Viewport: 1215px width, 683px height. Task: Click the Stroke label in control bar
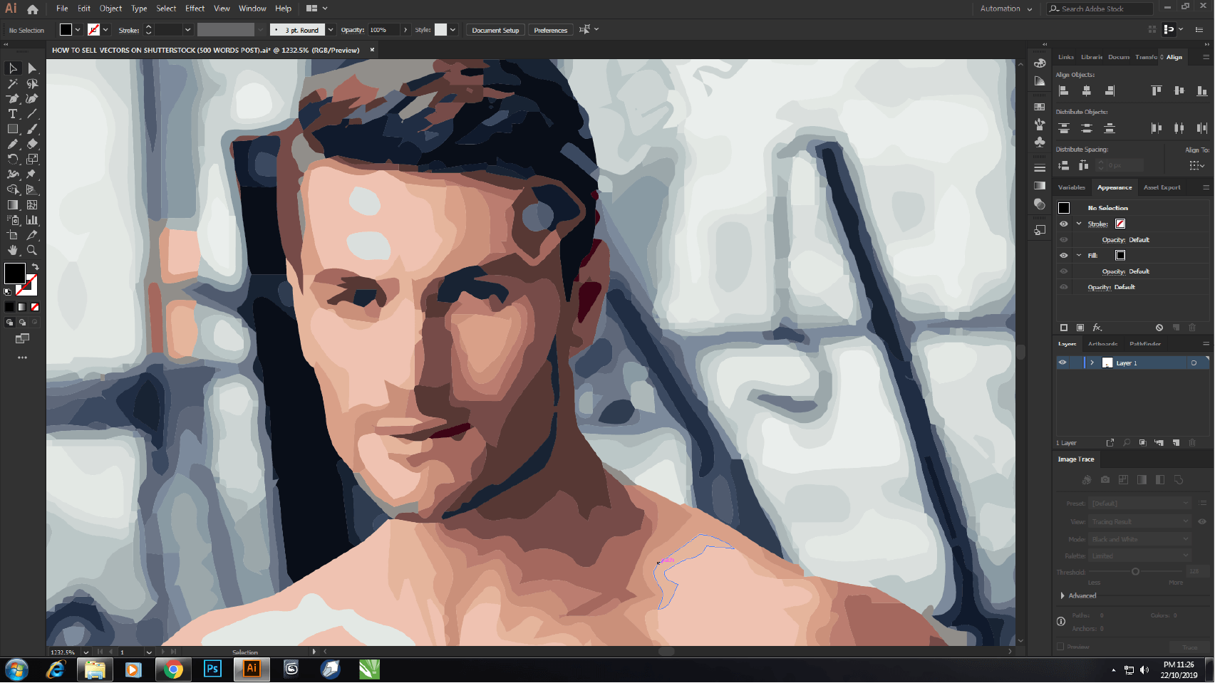tap(129, 30)
